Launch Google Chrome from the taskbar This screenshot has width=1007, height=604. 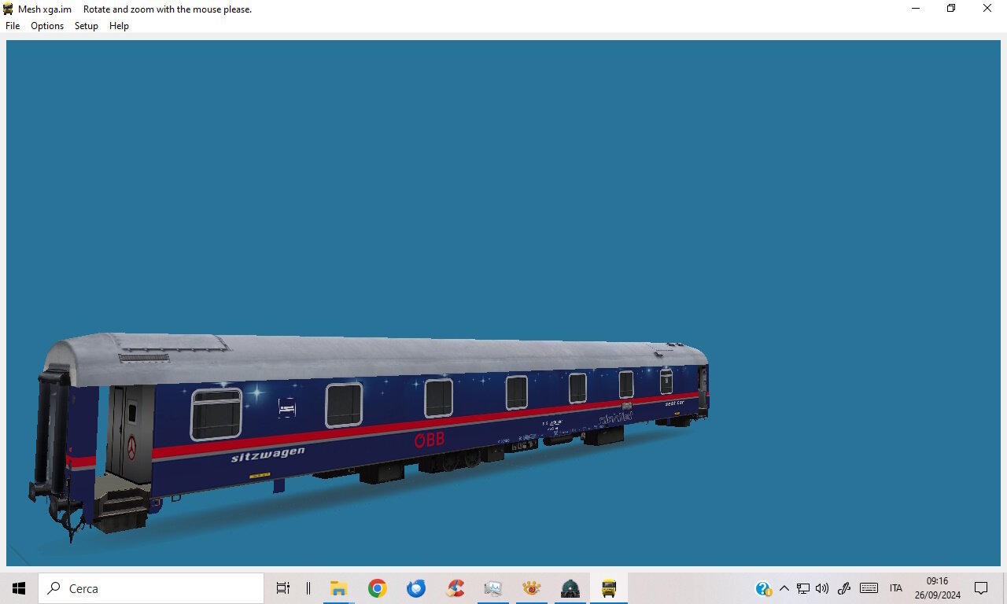[378, 588]
